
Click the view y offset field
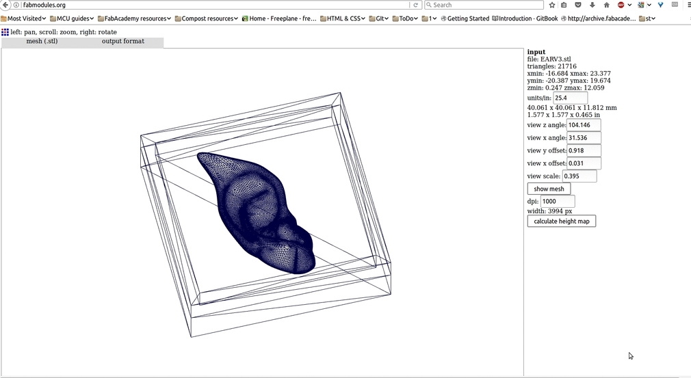pos(584,150)
